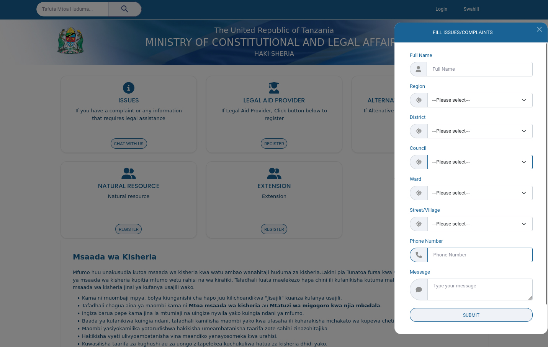The width and height of the screenshot is (548, 347).
Task: Click the graduate icon above Legal Aid Provider
Action: (x=274, y=88)
